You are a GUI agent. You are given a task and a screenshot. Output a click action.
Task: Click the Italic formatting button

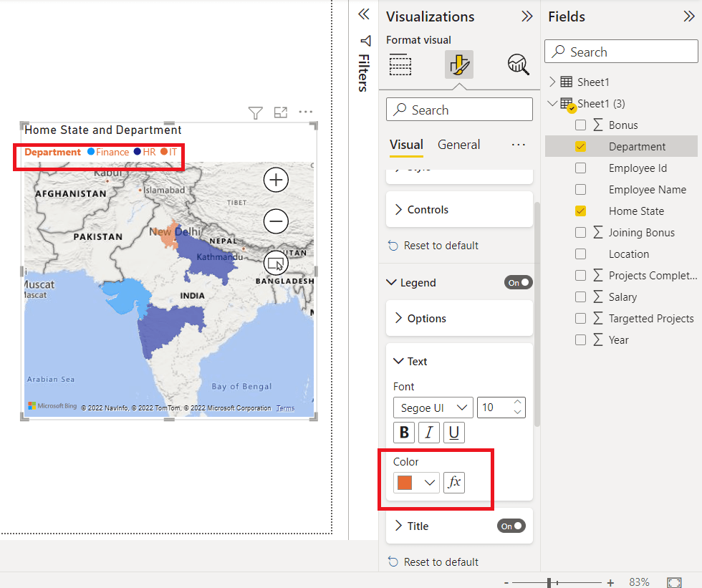pyautogui.click(x=429, y=433)
